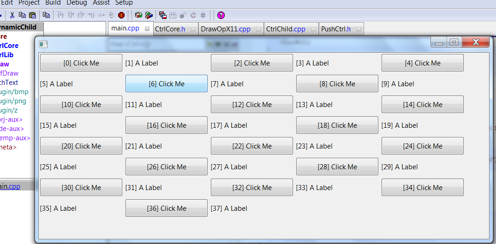Select main.cpp in the file list
The image size is (496, 244).
(x=10, y=186)
